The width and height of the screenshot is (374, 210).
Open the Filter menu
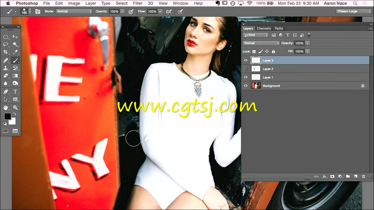pyautogui.click(x=137, y=3)
